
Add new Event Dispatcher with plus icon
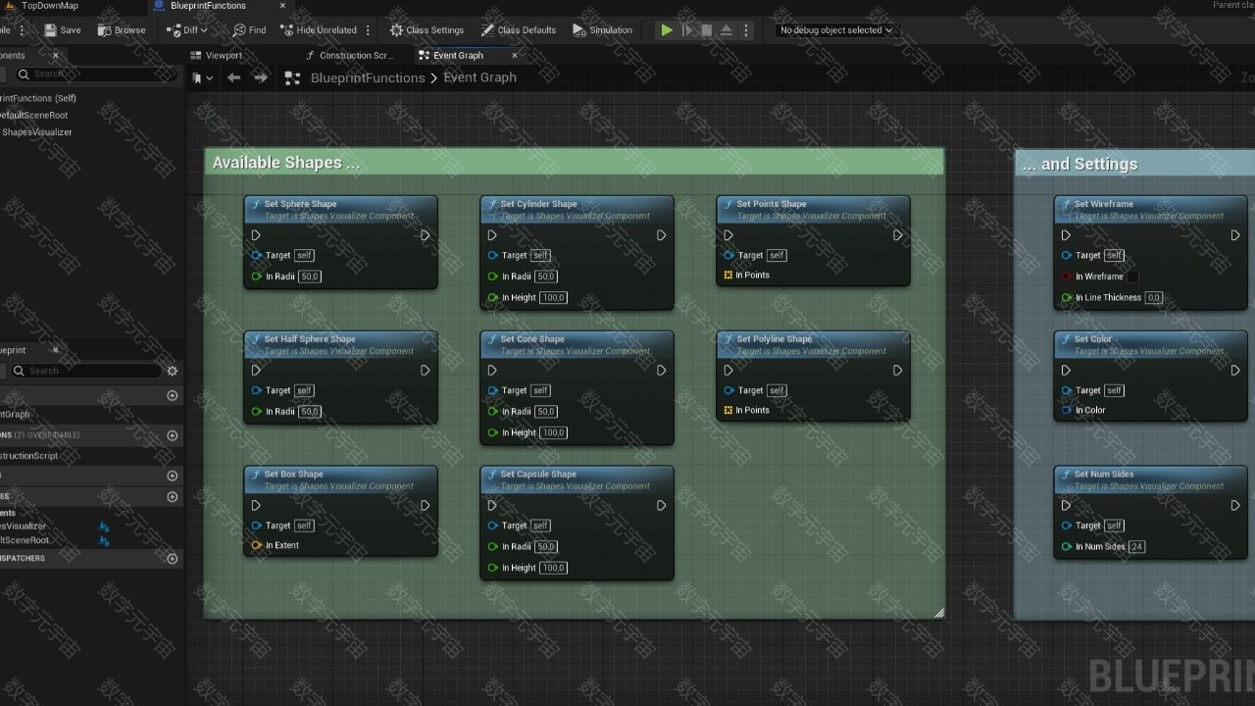[173, 559]
